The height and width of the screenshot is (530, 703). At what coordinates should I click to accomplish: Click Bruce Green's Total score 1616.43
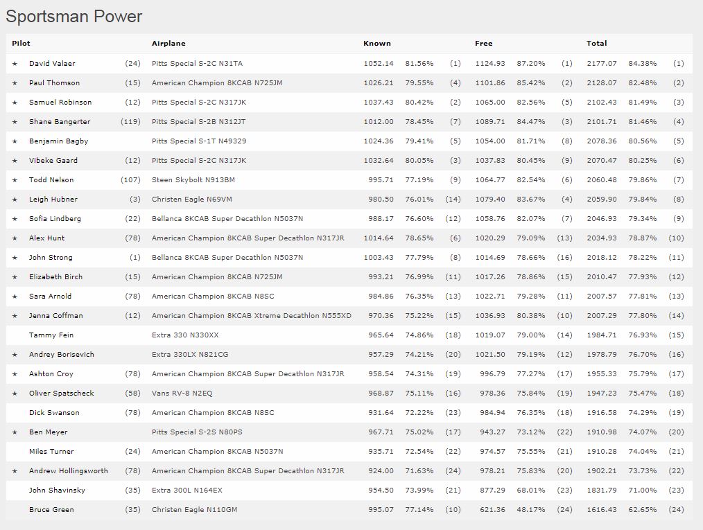pyautogui.click(x=602, y=510)
